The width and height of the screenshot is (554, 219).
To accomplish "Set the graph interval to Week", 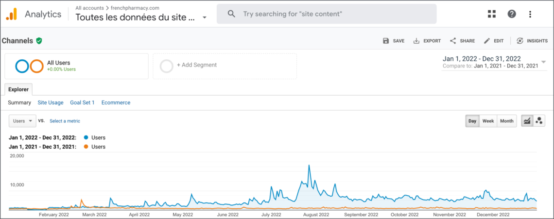I will [488, 121].
